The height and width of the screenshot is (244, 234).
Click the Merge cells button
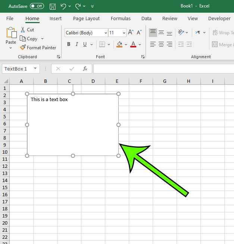coord(223,45)
